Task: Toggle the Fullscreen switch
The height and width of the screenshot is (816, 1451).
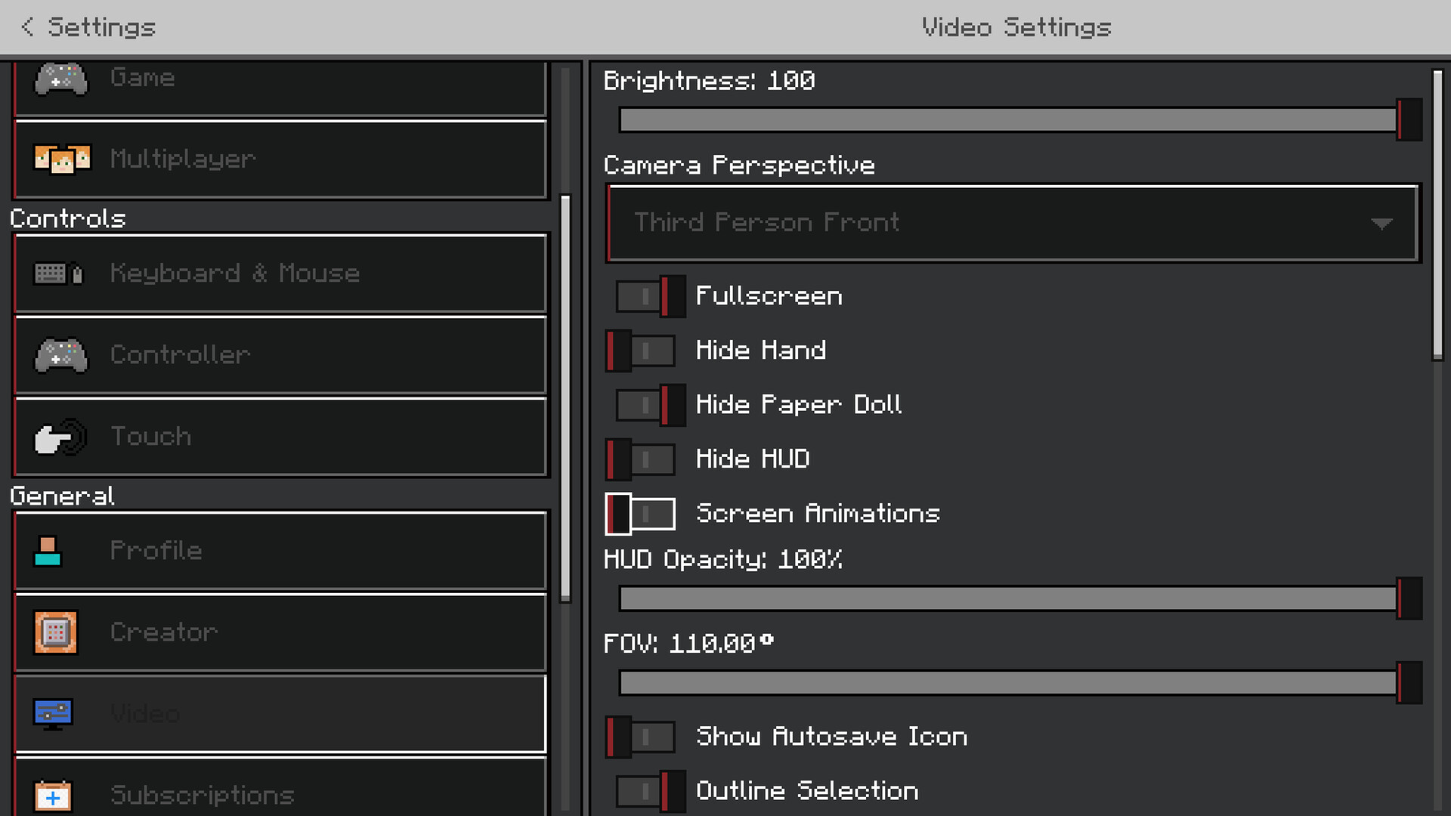Action: 651,296
